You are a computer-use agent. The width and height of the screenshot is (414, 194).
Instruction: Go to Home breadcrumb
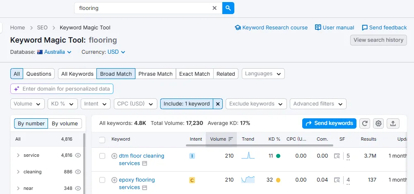pyautogui.click(x=17, y=27)
